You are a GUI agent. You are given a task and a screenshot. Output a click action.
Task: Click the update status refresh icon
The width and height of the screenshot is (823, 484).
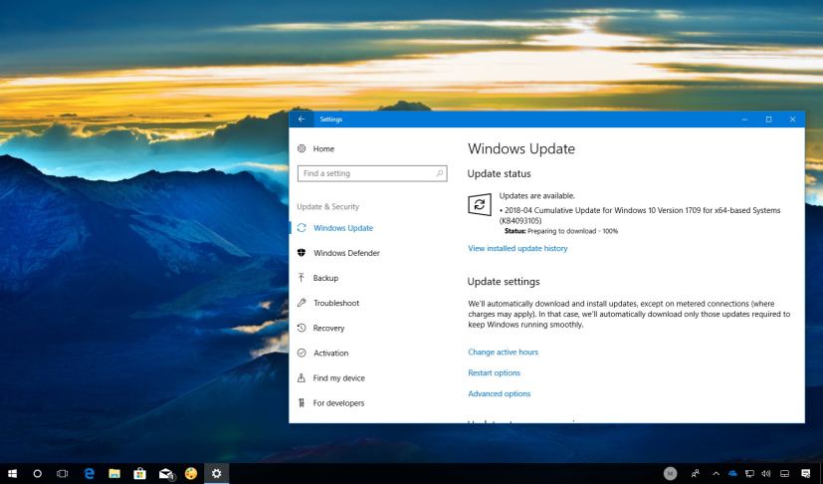pyautogui.click(x=480, y=204)
